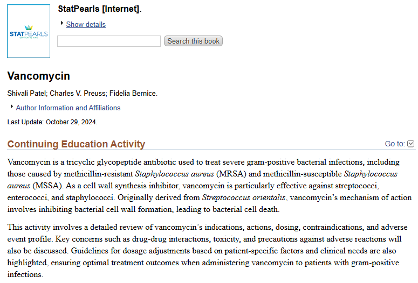Click the Go to: label
The height and width of the screenshot is (283, 418).
tap(394, 144)
